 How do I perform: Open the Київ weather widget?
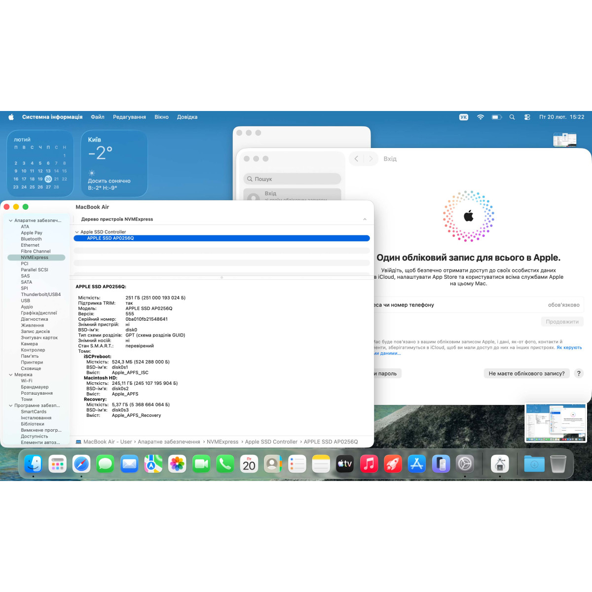(x=114, y=163)
